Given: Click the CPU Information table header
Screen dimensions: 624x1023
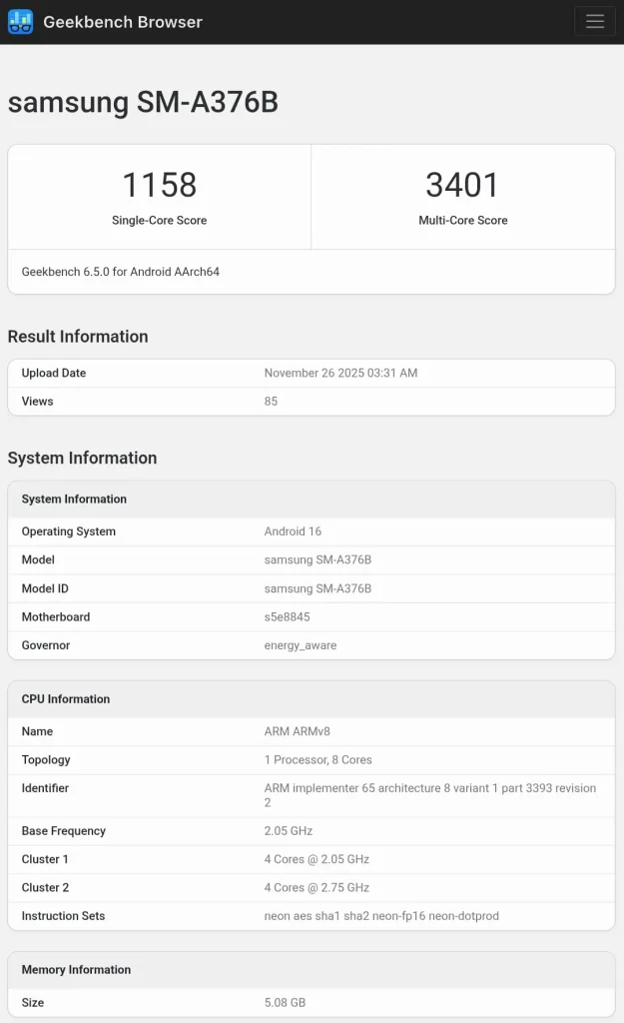Looking at the screenshot, I should click(x=66, y=699).
